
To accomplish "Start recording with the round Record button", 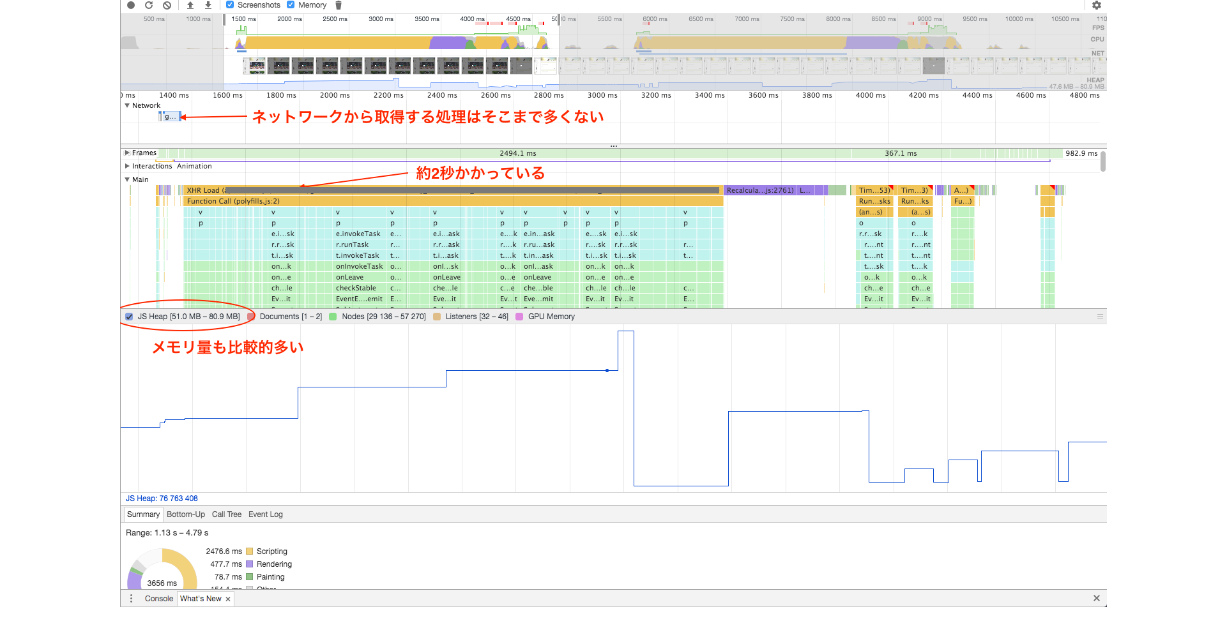I will [x=131, y=5].
